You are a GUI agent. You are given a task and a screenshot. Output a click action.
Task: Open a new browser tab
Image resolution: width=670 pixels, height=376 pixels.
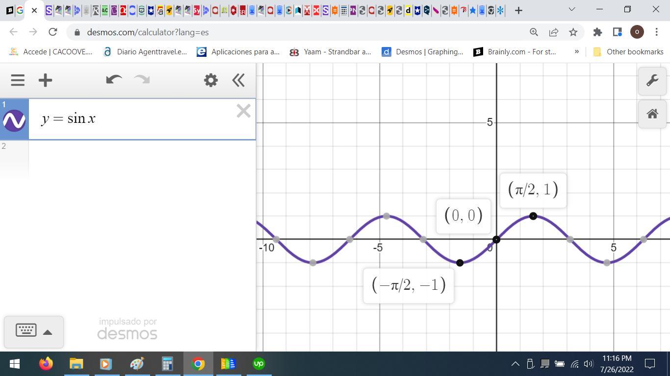518,10
